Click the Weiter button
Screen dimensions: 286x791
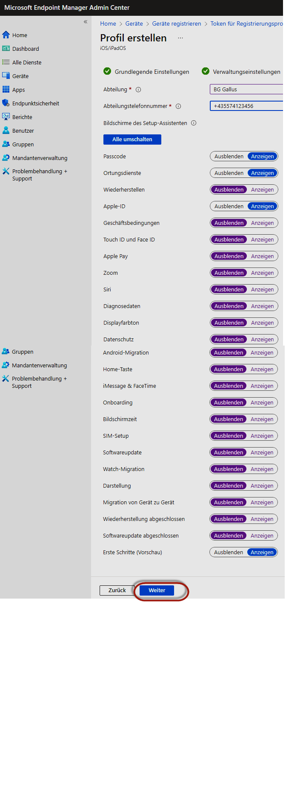click(x=157, y=590)
